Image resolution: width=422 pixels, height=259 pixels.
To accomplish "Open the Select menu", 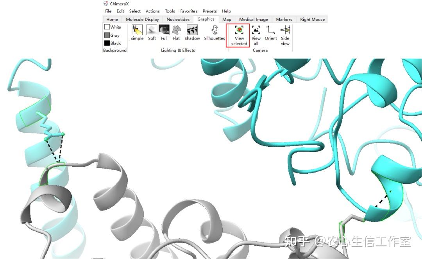I will click(x=135, y=11).
